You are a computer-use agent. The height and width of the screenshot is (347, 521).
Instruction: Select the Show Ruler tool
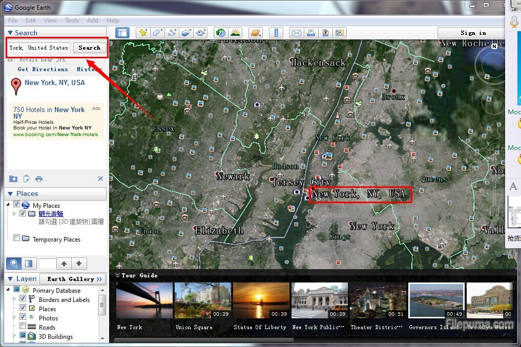pos(276,33)
